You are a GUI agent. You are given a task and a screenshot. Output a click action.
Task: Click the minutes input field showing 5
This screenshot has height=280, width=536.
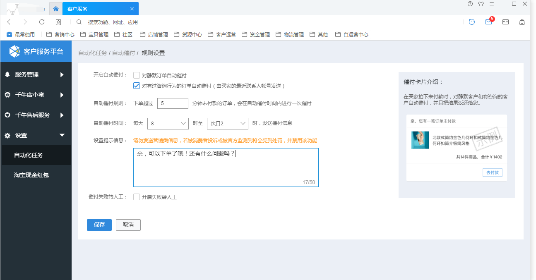[x=173, y=103]
